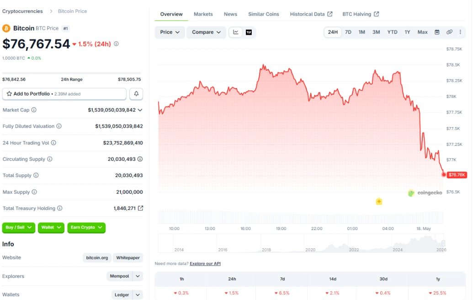Image resolution: width=473 pixels, height=300 pixels.
Task: Select 1M time range
Action: click(361, 32)
